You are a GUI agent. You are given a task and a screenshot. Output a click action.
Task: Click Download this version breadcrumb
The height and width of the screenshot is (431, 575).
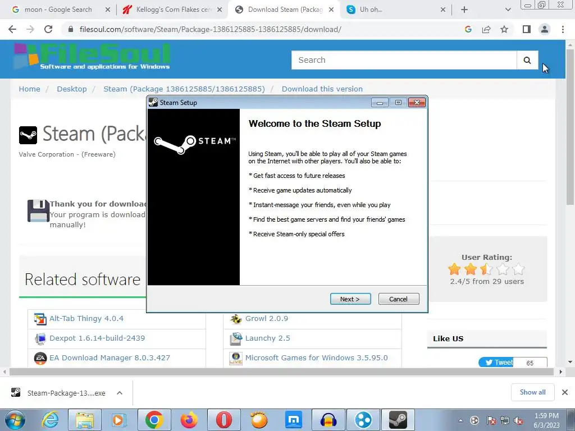click(322, 89)
